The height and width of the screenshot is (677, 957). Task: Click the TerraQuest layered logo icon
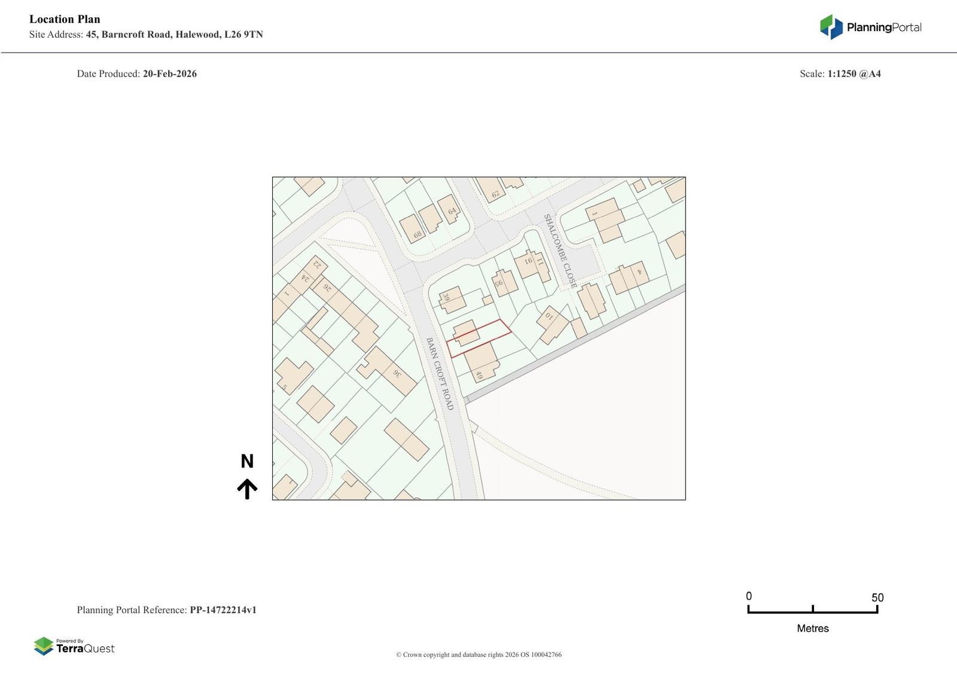(x=44, y=646)
